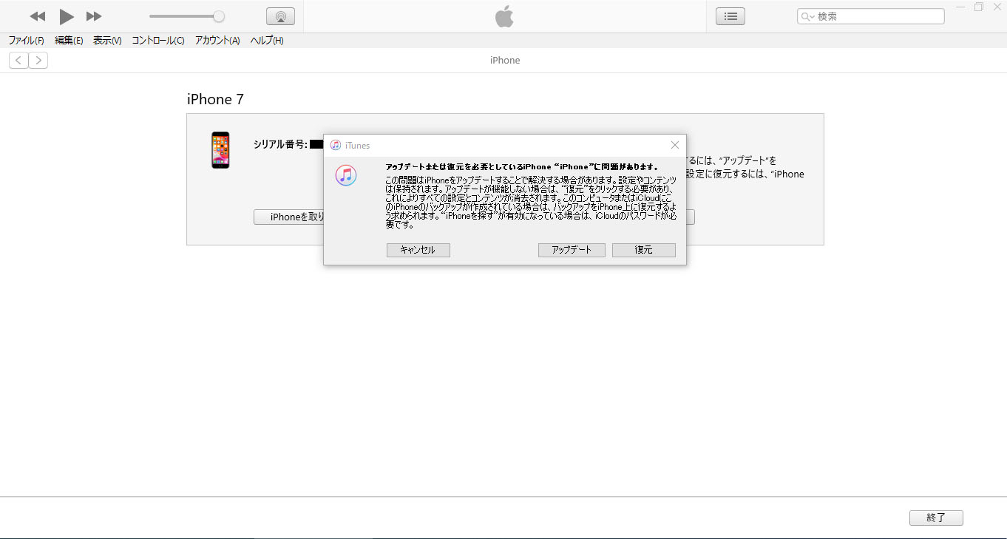Click the 終了 button
This screenshot has height=539, width=1007.
(x=936, y=518)
